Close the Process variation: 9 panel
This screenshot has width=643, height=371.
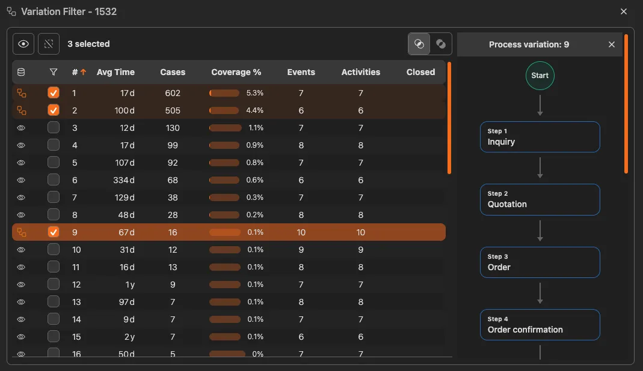[612, 44]
